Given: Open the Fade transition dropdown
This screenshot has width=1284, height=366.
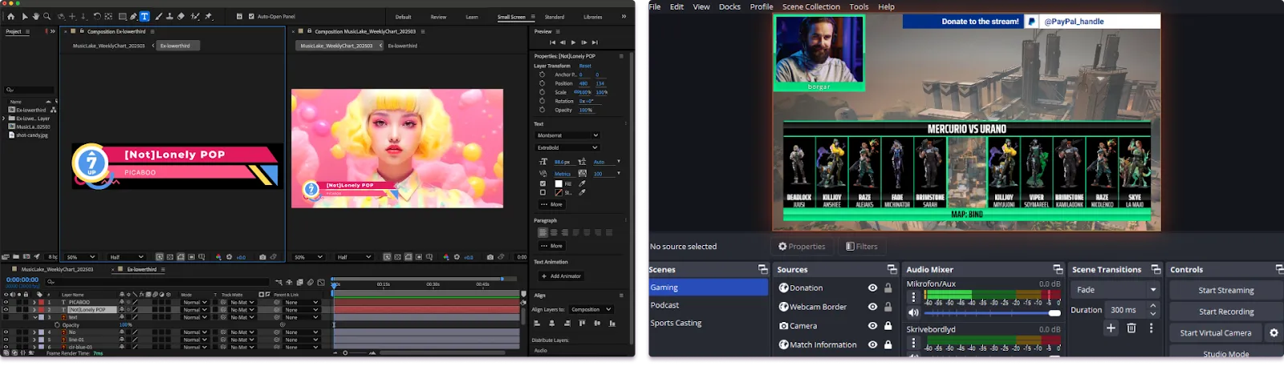Looking at the screenshot, I should pyautogui.click(x=1117, y=290).
